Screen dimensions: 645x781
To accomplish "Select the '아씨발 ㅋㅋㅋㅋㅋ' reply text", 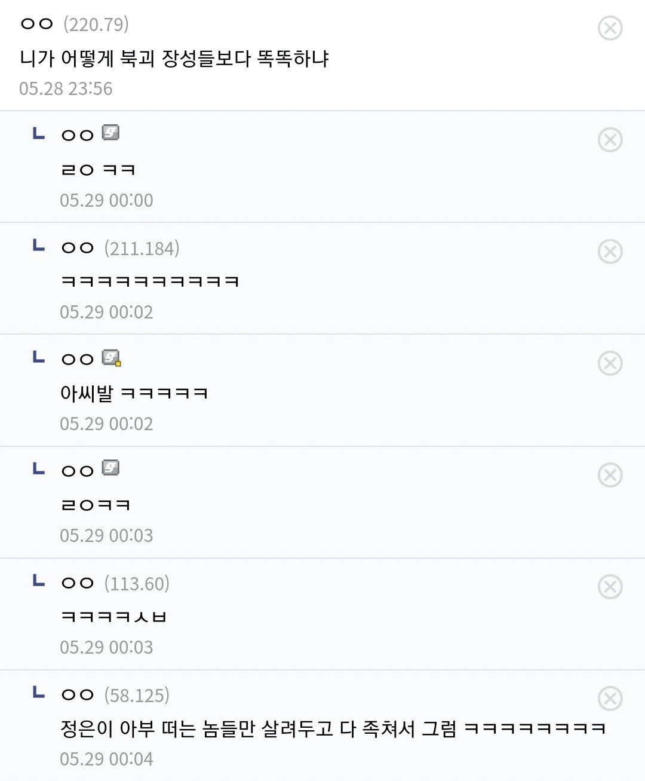I will (x=134, y=393).
